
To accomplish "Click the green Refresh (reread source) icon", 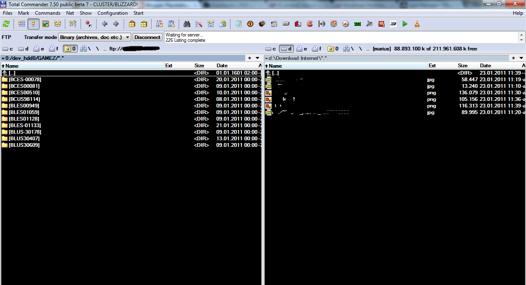I will (6, 24).
